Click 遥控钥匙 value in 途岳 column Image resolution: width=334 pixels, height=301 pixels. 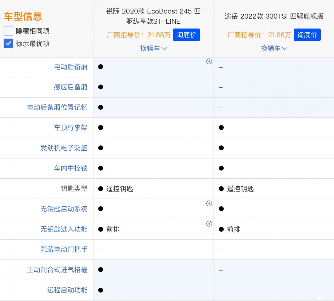[240, 189]
